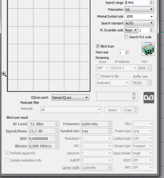Viewport: 164px width, 178px height.
Task: Click the Detect button
Action: pos(113,110)
